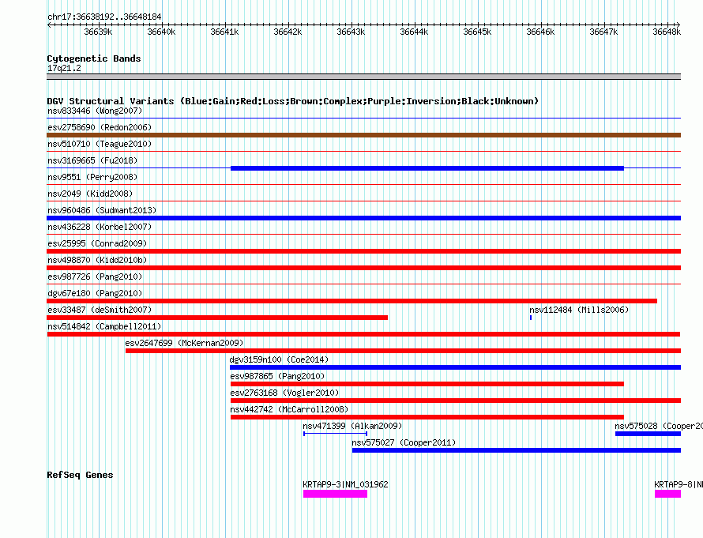
Task: Open esv987726 (Pang2010) variant label
Action: [95, 277]
